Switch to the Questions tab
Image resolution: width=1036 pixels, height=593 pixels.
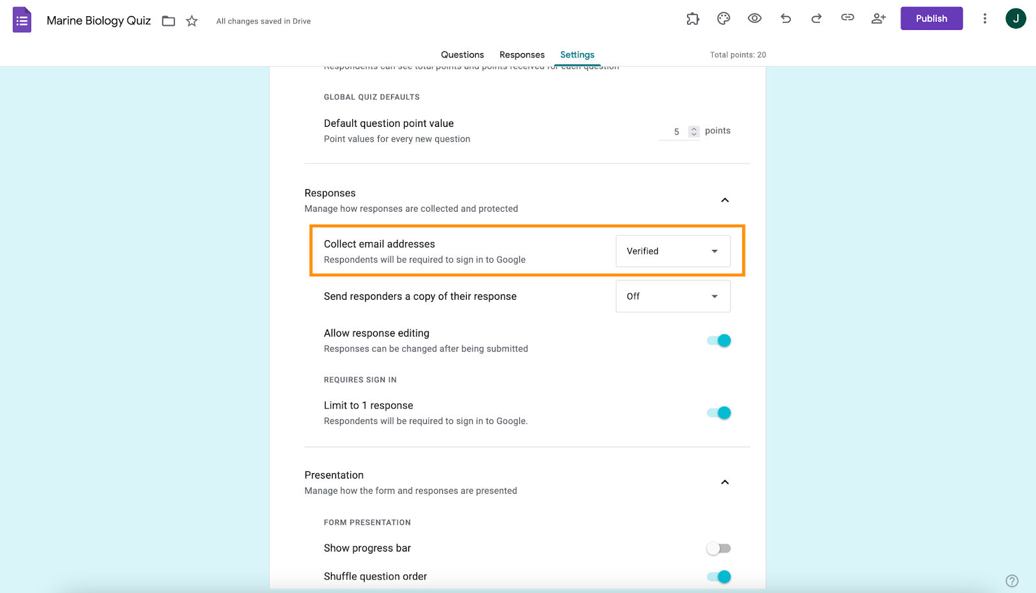[x=462, y=55]
